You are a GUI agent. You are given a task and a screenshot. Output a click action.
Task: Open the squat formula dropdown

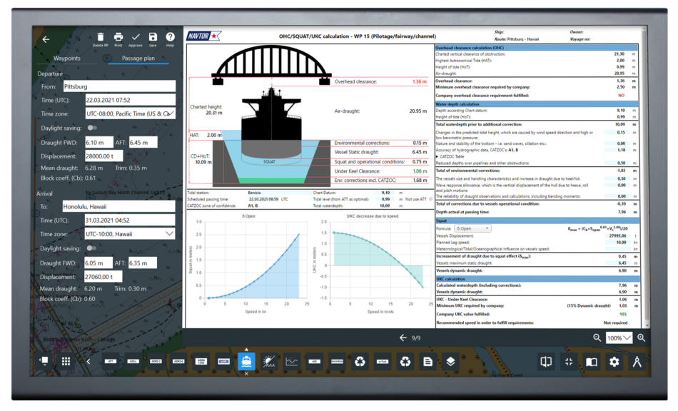472,228
